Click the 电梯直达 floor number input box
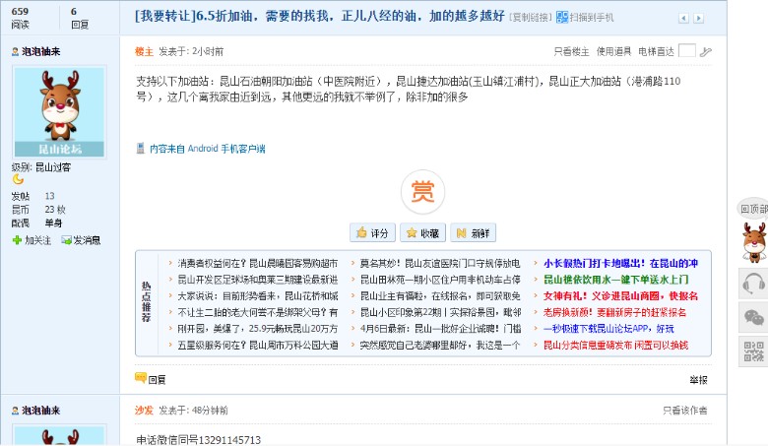 (686, 51)
